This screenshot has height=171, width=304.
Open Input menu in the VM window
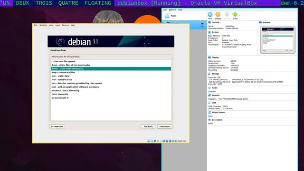click(57, 25)
